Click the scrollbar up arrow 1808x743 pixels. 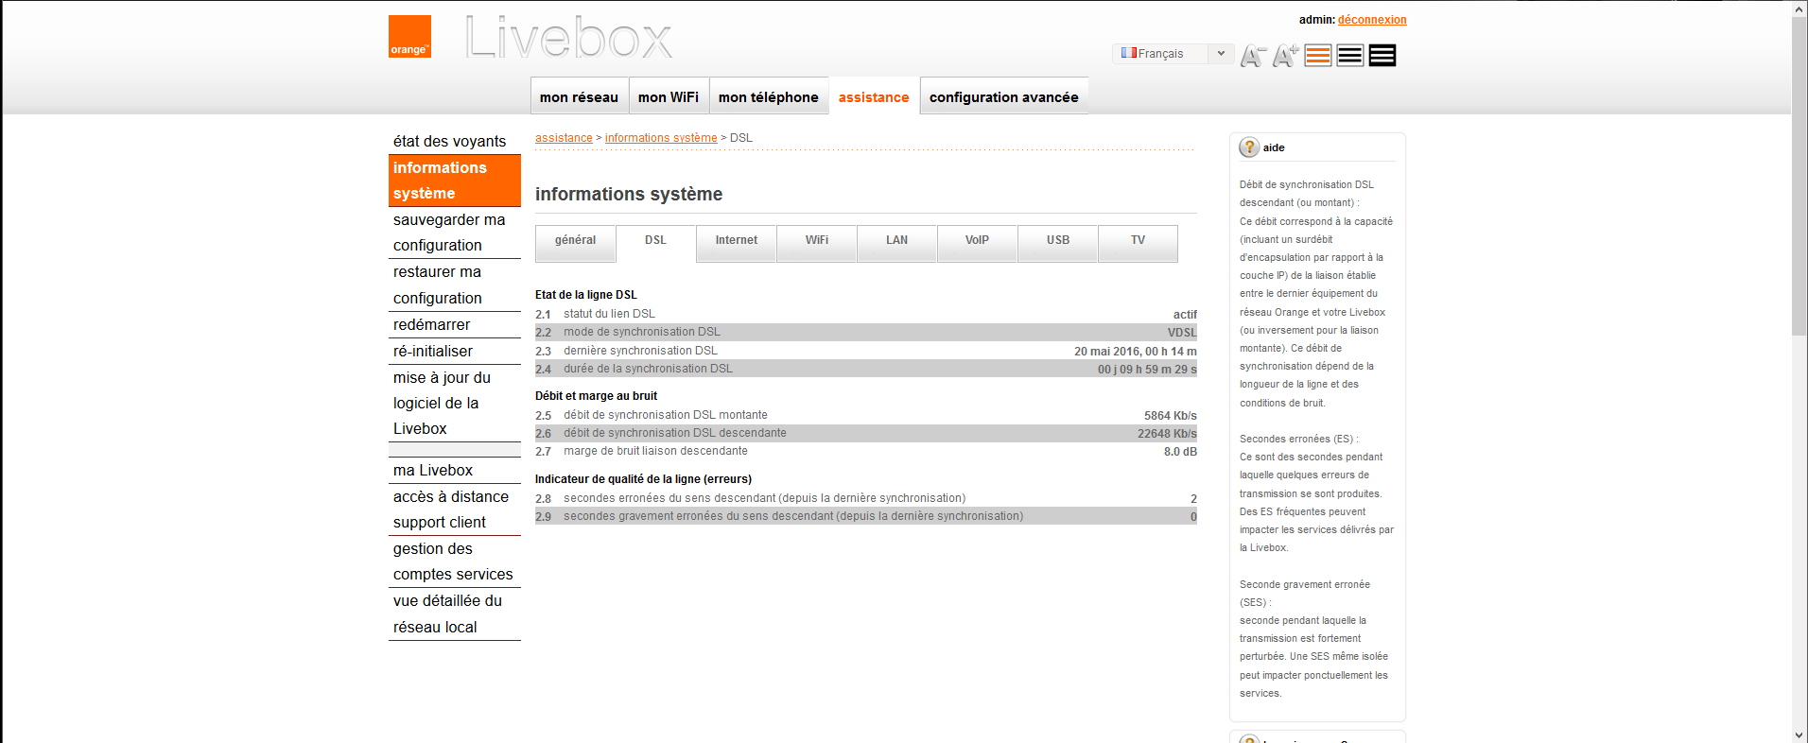point(1799,9)
